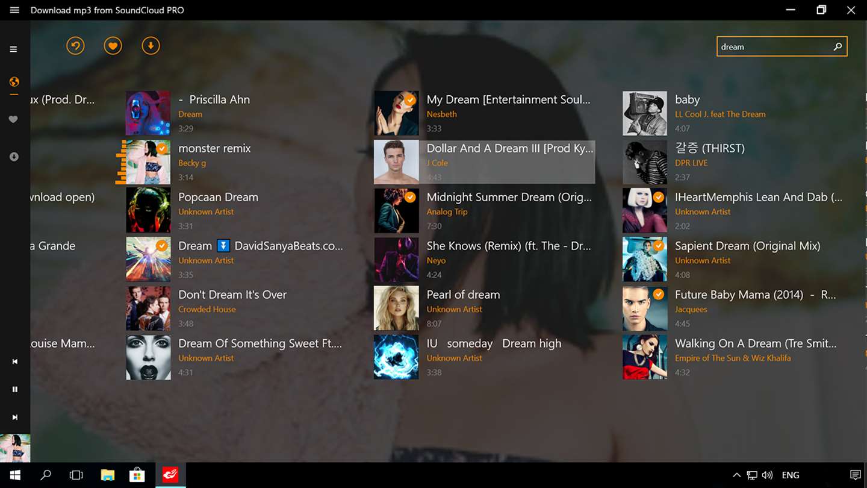Select IU someday Dream high title

[x=494, y=343]
